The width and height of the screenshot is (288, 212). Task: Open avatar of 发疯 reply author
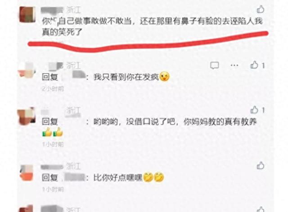tap(27, 70)
